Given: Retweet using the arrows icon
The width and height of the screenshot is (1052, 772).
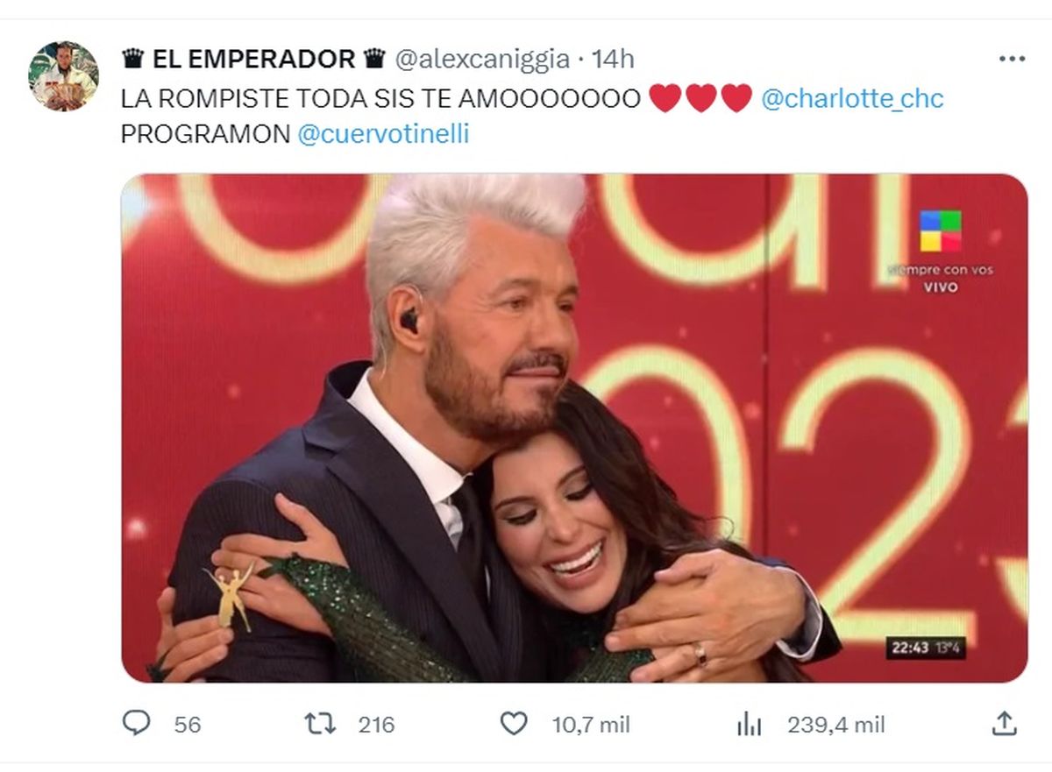Looking at the screenshot, I should click(319, 724).
